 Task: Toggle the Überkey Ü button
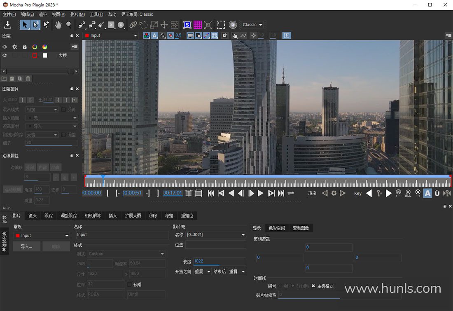437,193
